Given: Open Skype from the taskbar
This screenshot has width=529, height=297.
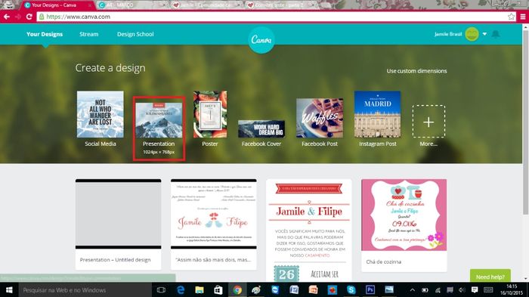Looking at the screenshot, I should (x=351, y=290).
